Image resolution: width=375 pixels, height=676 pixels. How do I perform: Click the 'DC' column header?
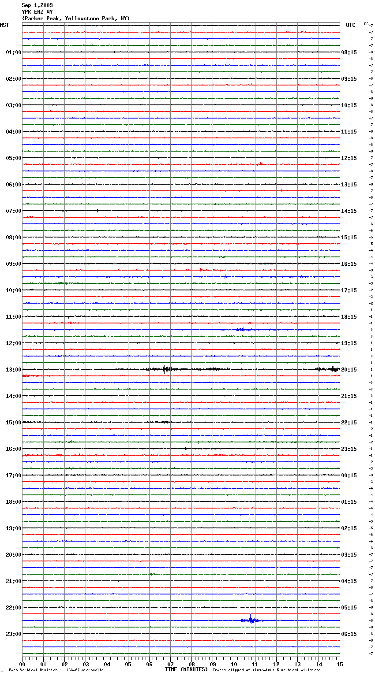click(x=366, y=24)
